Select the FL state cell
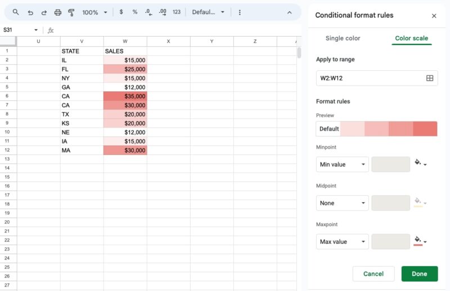Screen dimensions: 450x291 (x=82, y=69)
